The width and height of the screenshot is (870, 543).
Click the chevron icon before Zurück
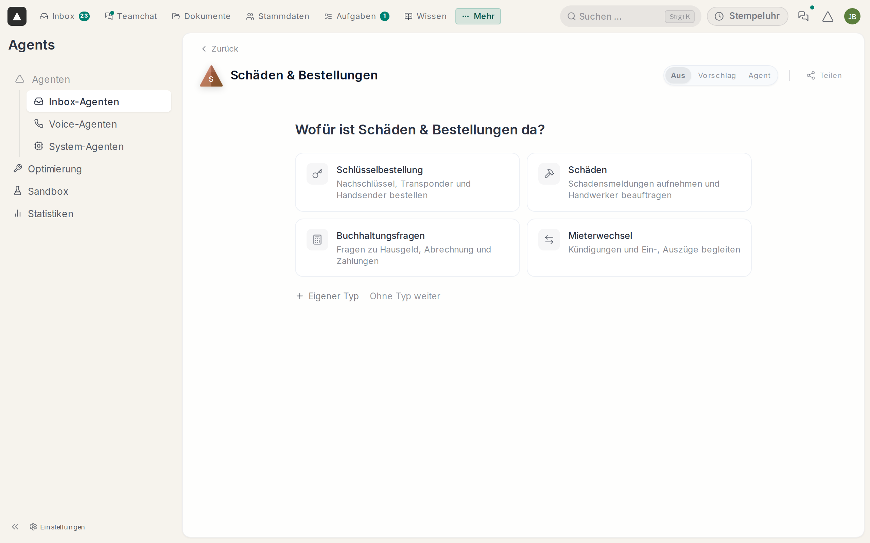pos(204,49)
